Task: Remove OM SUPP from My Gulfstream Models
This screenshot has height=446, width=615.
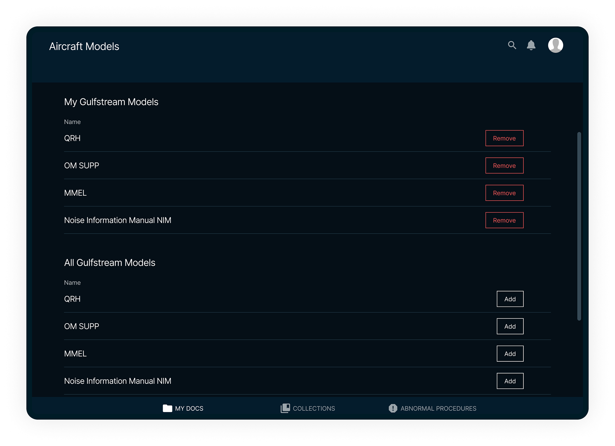Action: (x=504, y=165)
